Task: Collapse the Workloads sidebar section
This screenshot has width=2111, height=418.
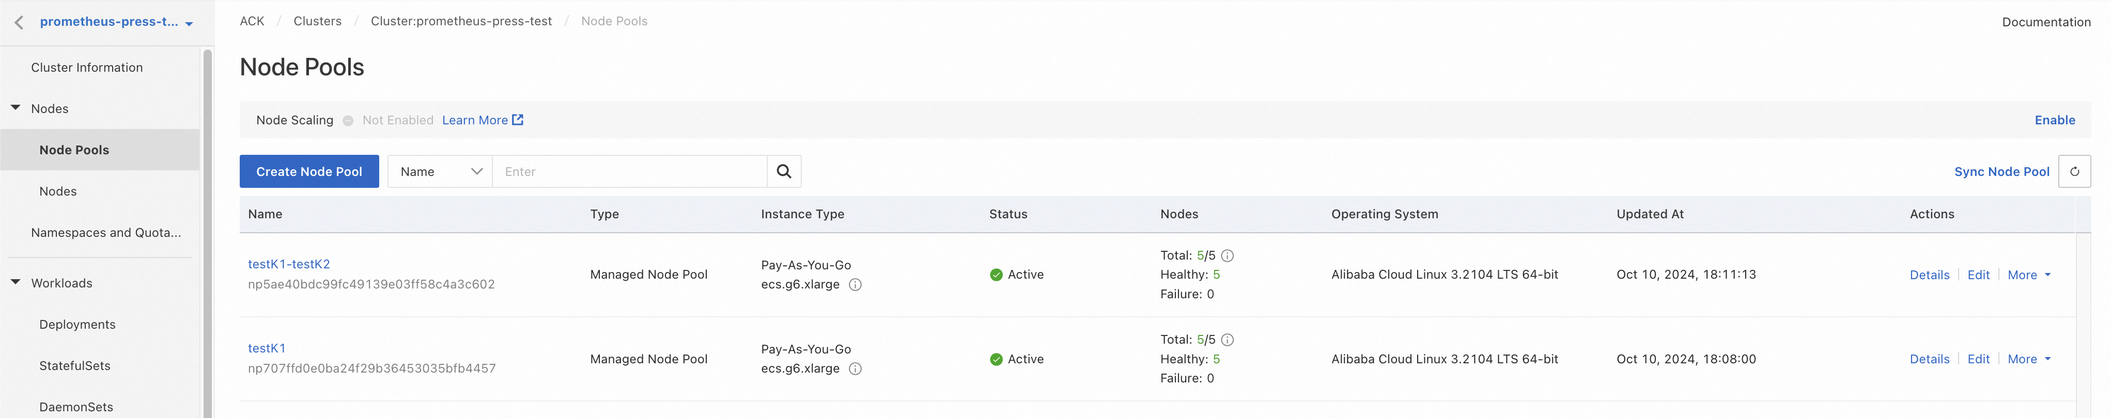Action: (15, 282)
